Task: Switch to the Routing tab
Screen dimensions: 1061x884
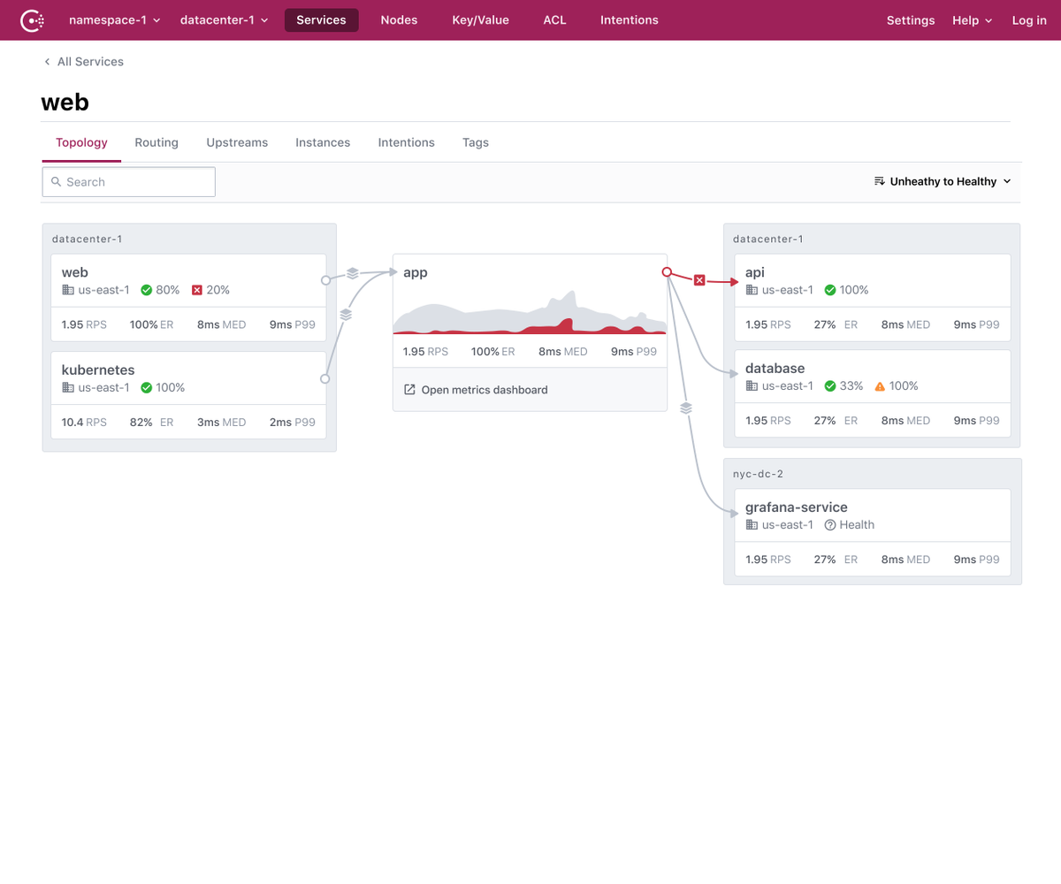Action: 156,142
